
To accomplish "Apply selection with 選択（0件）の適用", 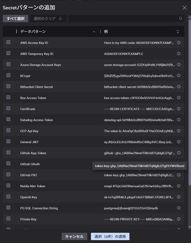I will point(110,236).
